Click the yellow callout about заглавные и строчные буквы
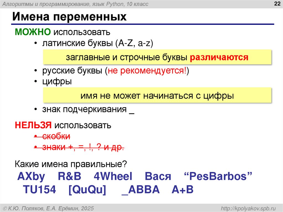 pos(158,57)
